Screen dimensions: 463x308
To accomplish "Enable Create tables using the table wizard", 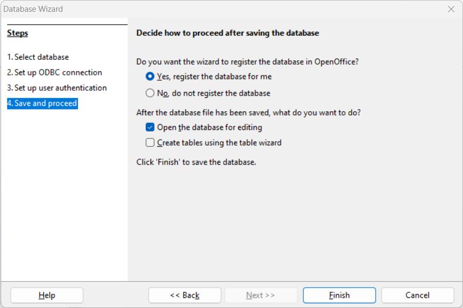I will click(150, 143).
